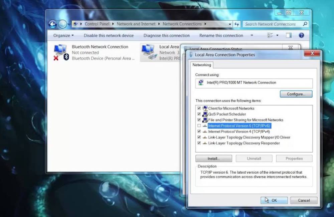Click the refresh arrows next to the address bar
Image resolution: width=334 pixels, height=217 pixels.
click(237, 24)
